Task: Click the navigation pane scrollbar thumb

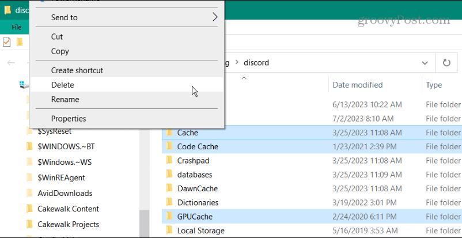Action: [144, 224]
